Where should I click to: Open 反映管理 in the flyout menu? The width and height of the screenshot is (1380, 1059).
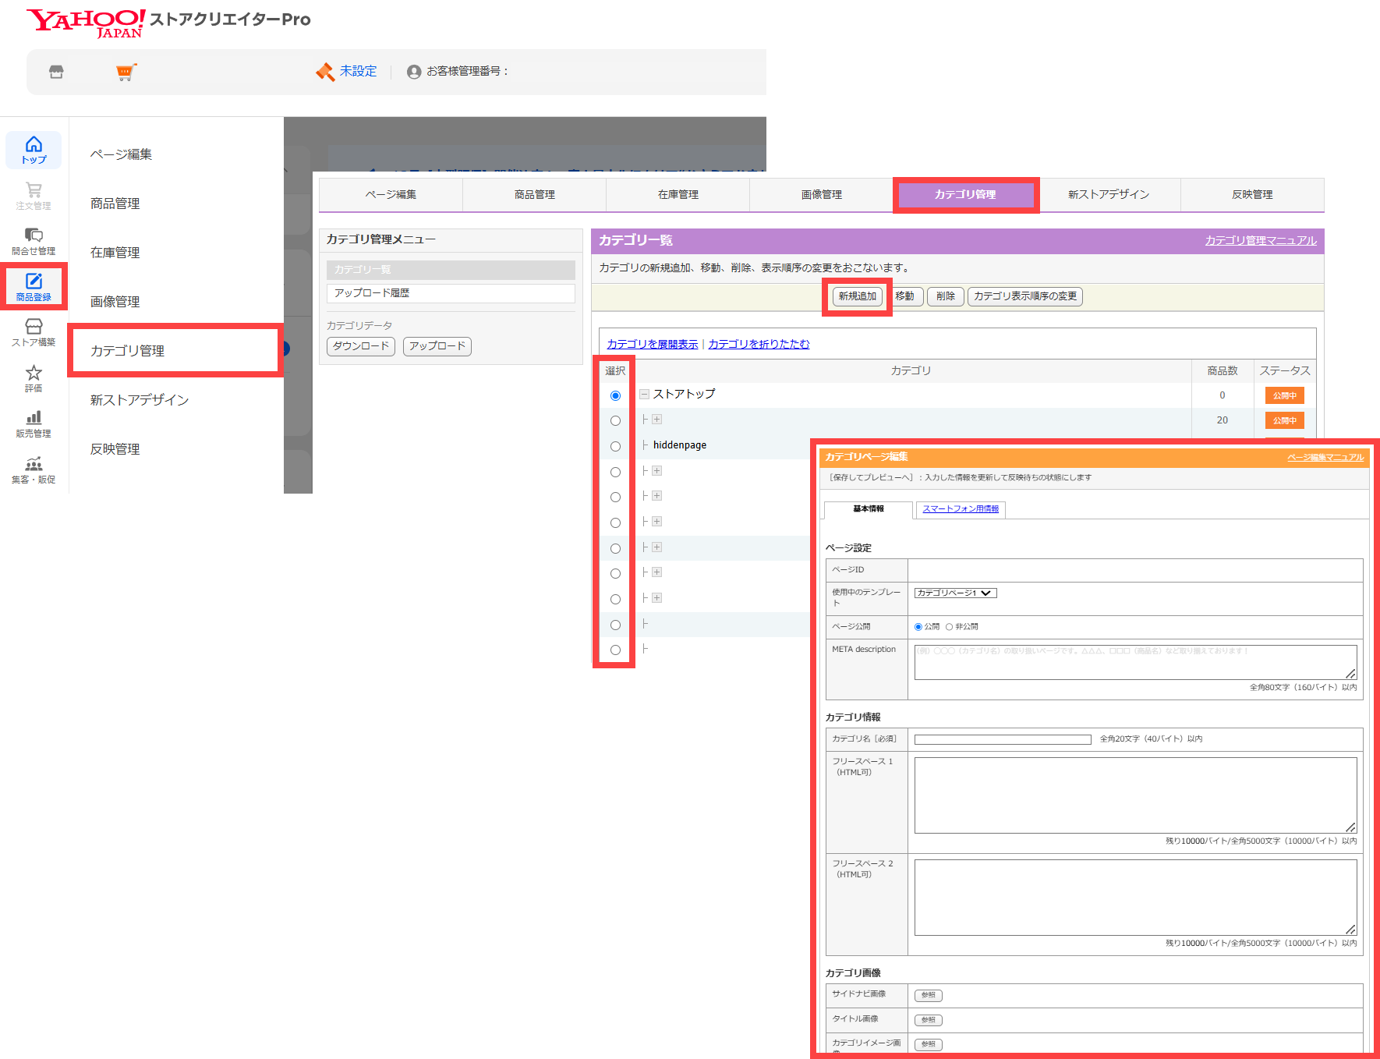(115, 449)
